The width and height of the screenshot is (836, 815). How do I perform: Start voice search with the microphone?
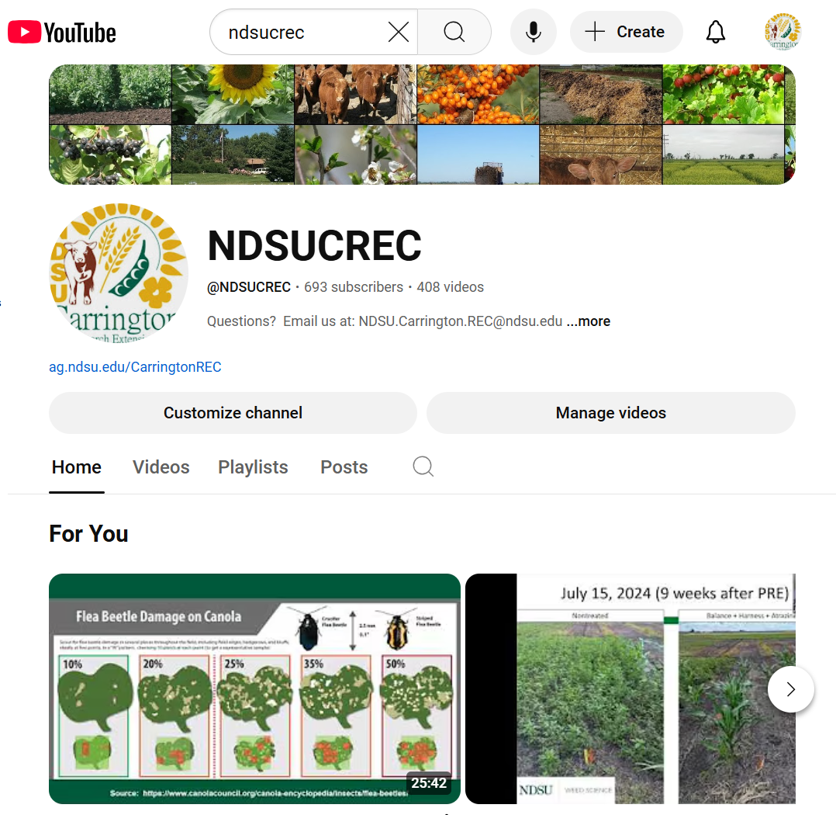click(534, 32)
